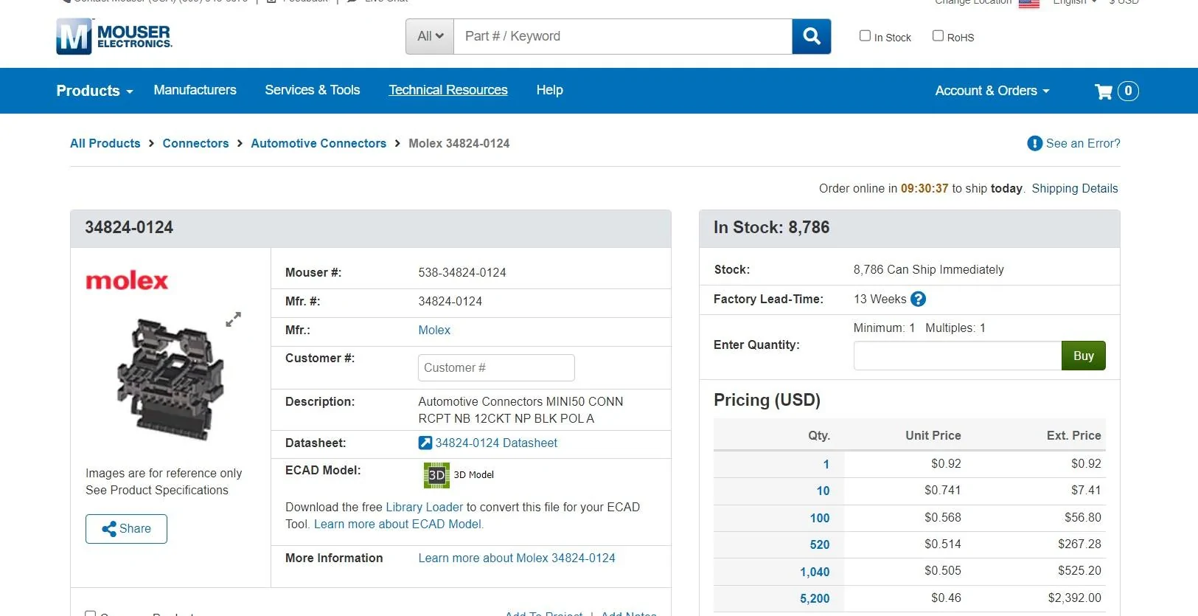Click the extended price $525.20
The width and height of the screenshot is (1198, 616).
(x=1080, y=570)
